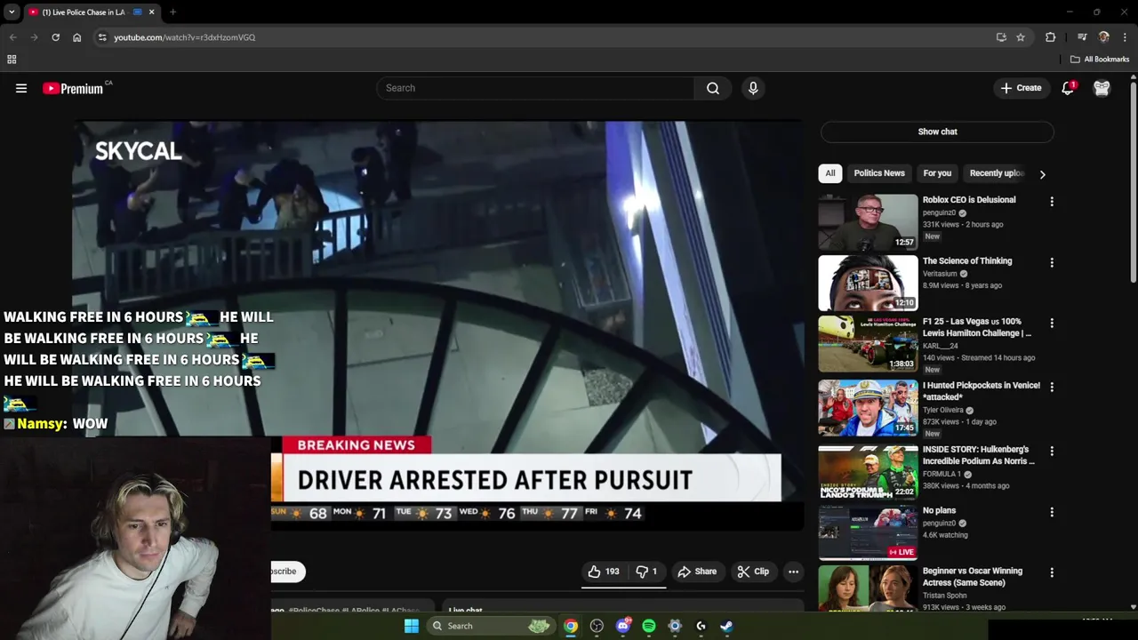Image resolution: width=1138 pixels, height=640 pixels.
Task: Click the live video player
Action: [x=437, y=325]
